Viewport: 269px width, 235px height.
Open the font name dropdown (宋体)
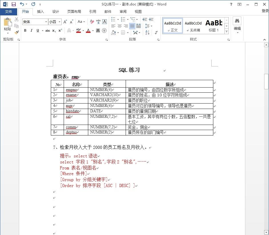point(46,22)
